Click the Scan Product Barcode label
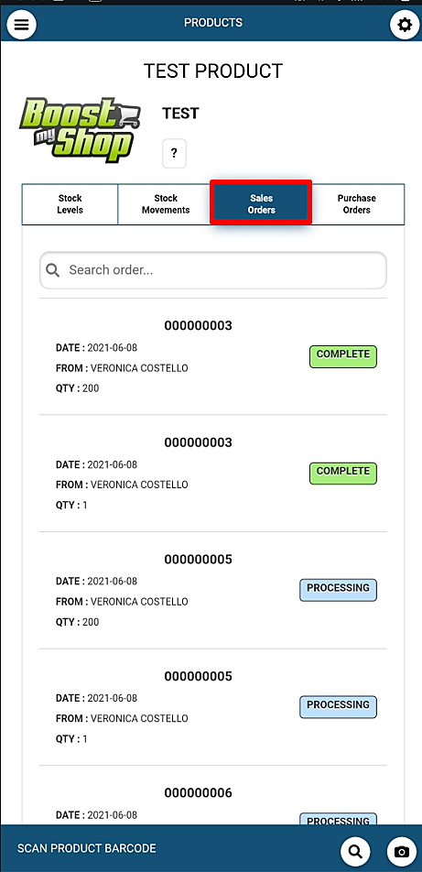 click(87, 848)
